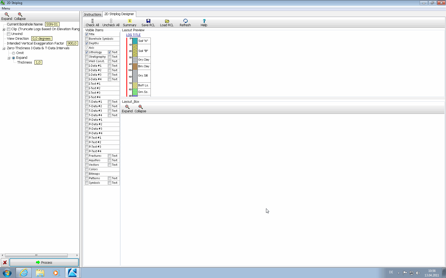Image resolution: width=446 pixels, height=278 pixels.
Task: Enable the Aquifers Text checkbox
Action: click(109, 160)
